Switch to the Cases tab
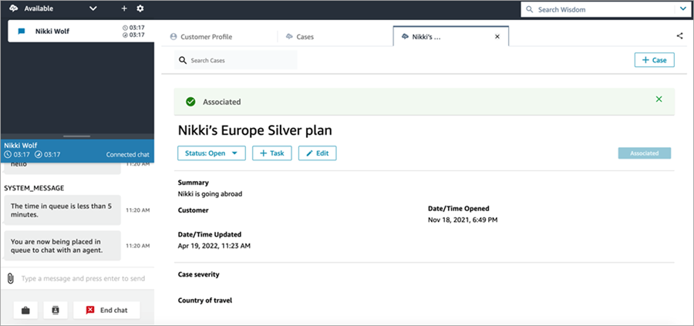This screenshot has width=694, height=326. point(299,36)
